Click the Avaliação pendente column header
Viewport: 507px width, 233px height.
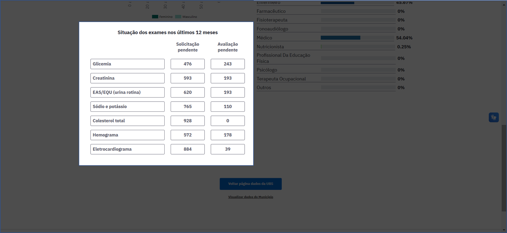[228, 47]
